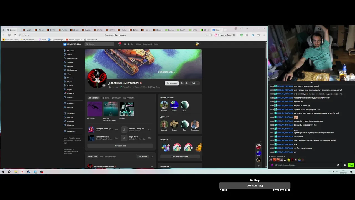The image size is (355, 200).
Task: Search posts with wall magnifier icon
Action: (152, 157)
